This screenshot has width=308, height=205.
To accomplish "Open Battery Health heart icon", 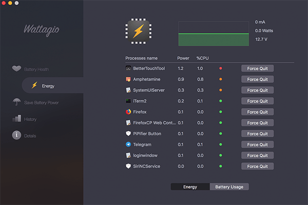I will pyautogui.click(x=16, y=69).
